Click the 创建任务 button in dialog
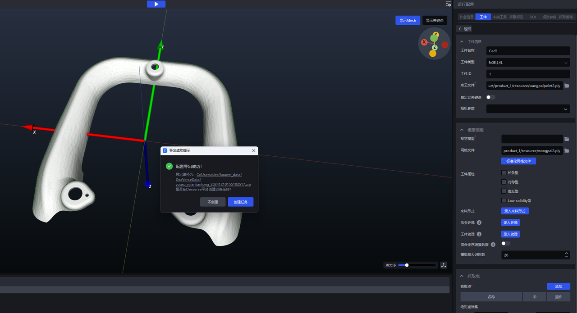Image resolution: width=577 pixels, height=313 pixels. (x=241, y=202)
